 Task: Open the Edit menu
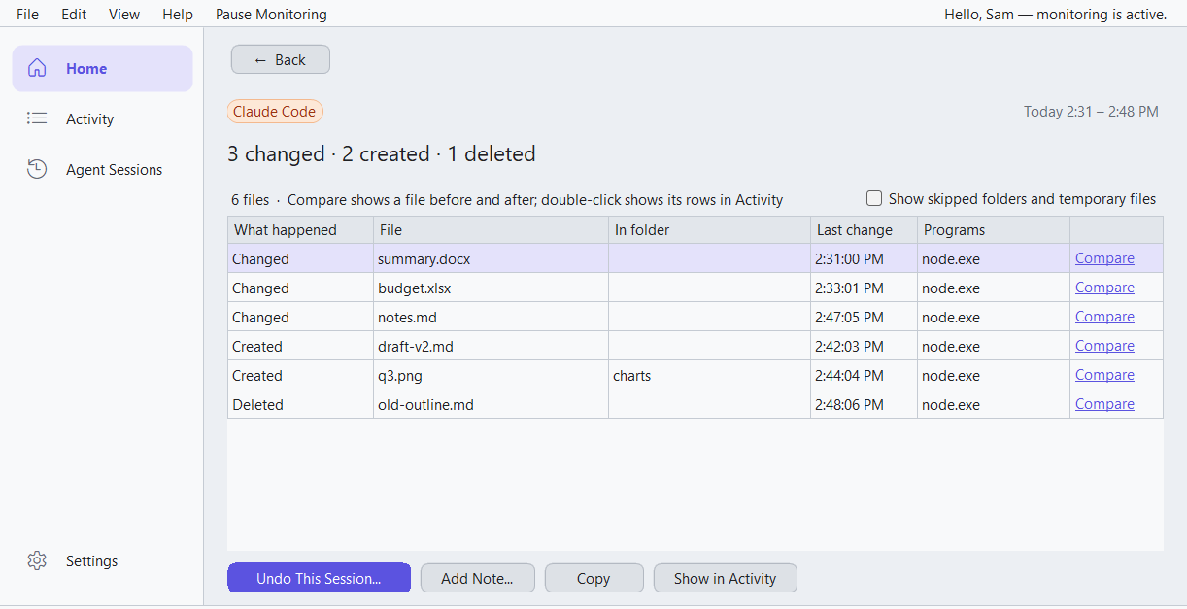point(74,15)
